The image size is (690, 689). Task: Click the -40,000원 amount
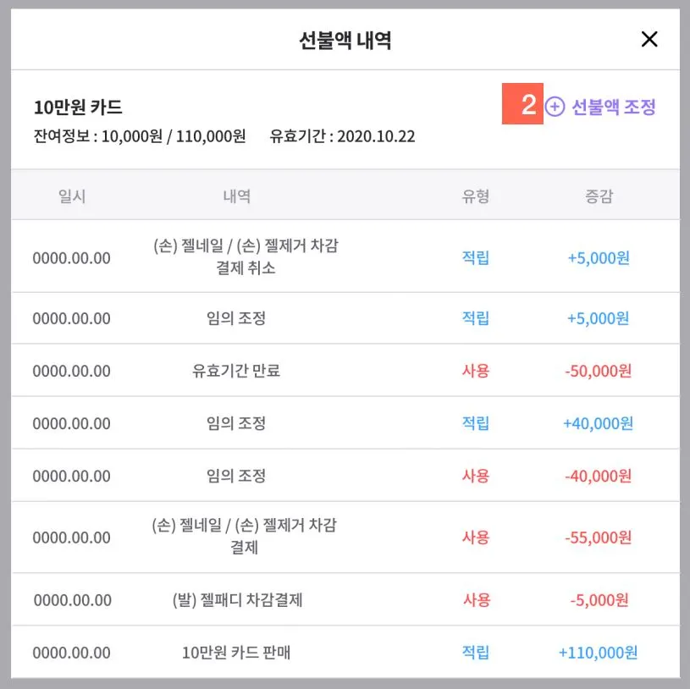(x=598, y=476)
